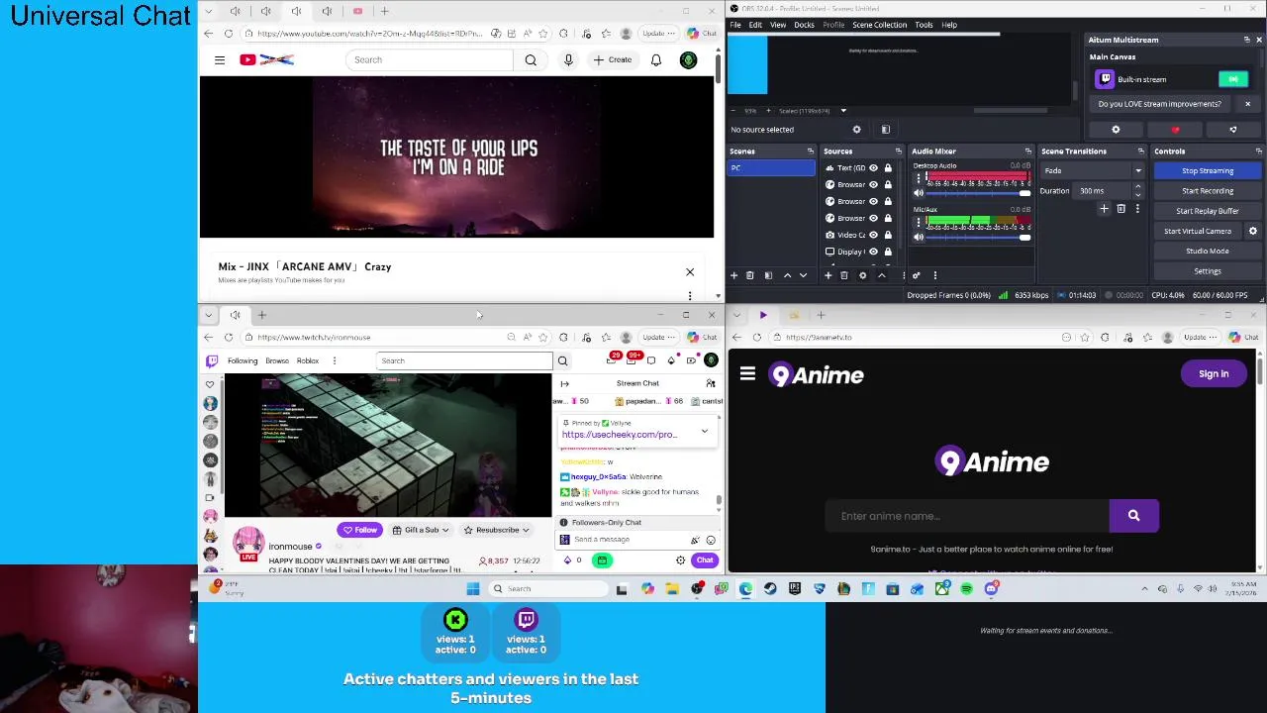Screen dimensions: 1267x713
Task: Open Steam from Windows taskbar
Action: point(770,589)
